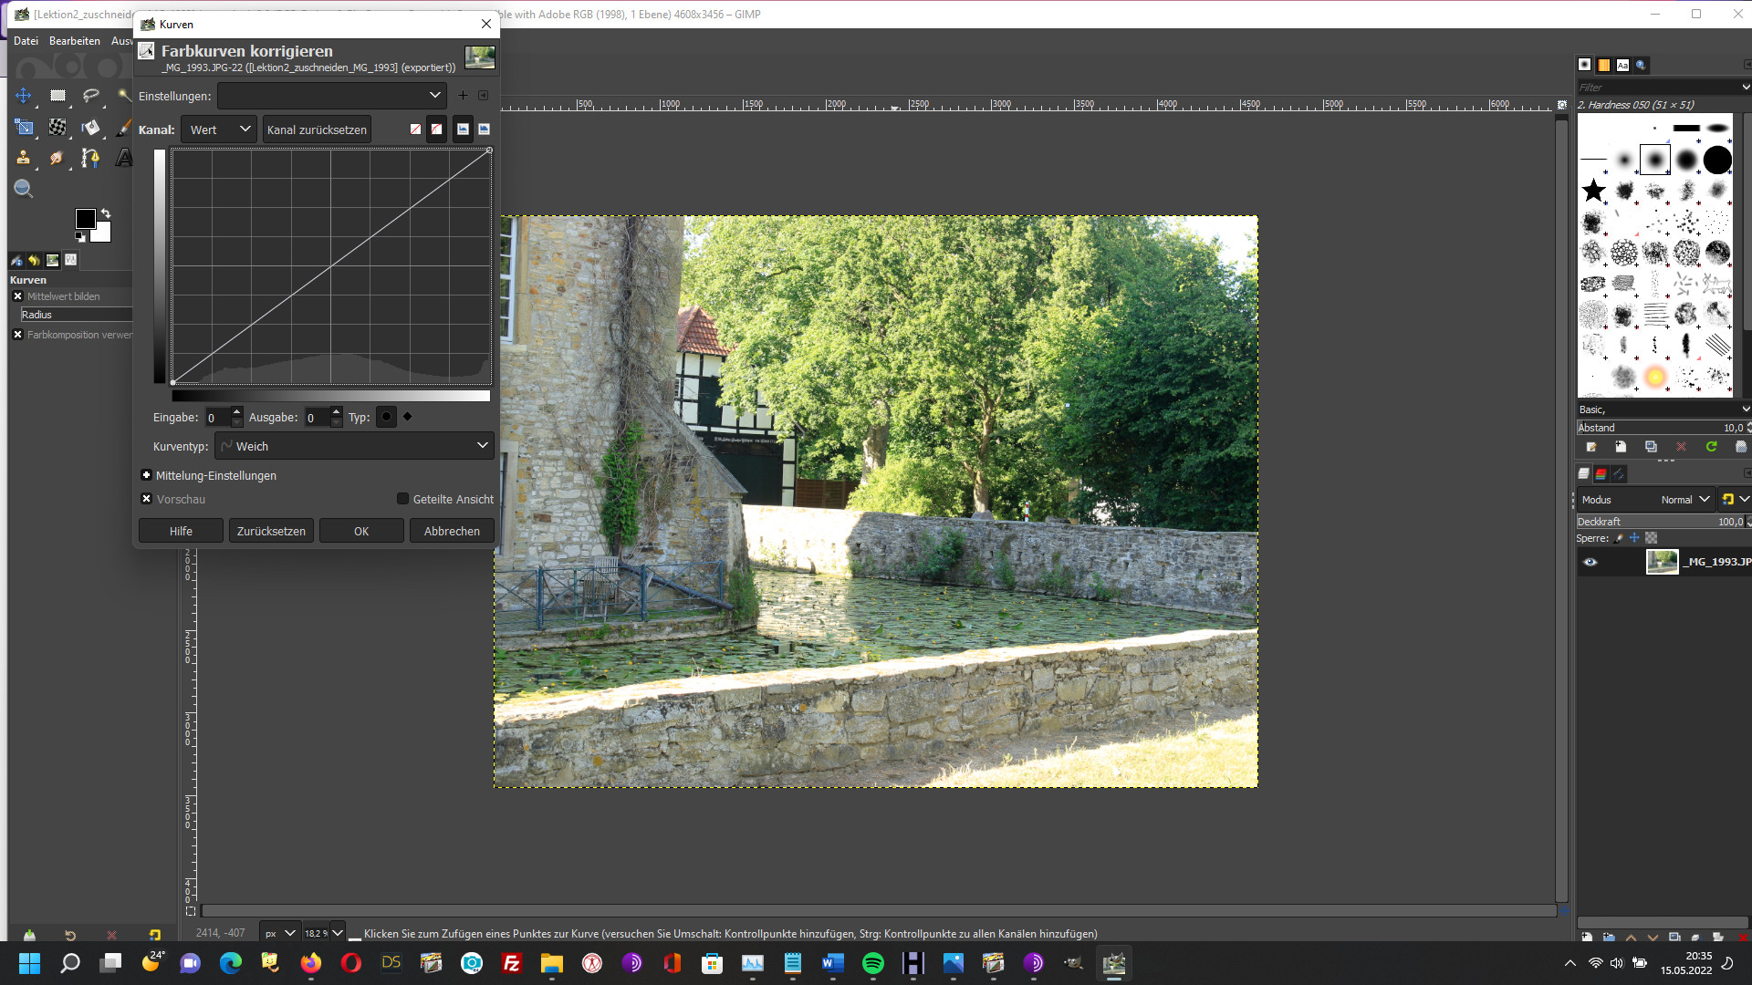Select the Move tool in toolbox

[24, 96]
